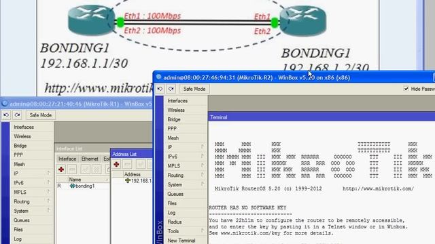Select bonding1 row in Interface List
Image resolution: width=435 pixels, height=244 pixels.
click(83, 186)
